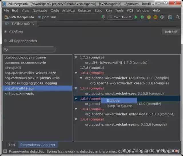Collapse the 1.6.4 node above wicket-spring
This screenshot has width=183, height=156.
pyautogui.click(x=76, y=119)
